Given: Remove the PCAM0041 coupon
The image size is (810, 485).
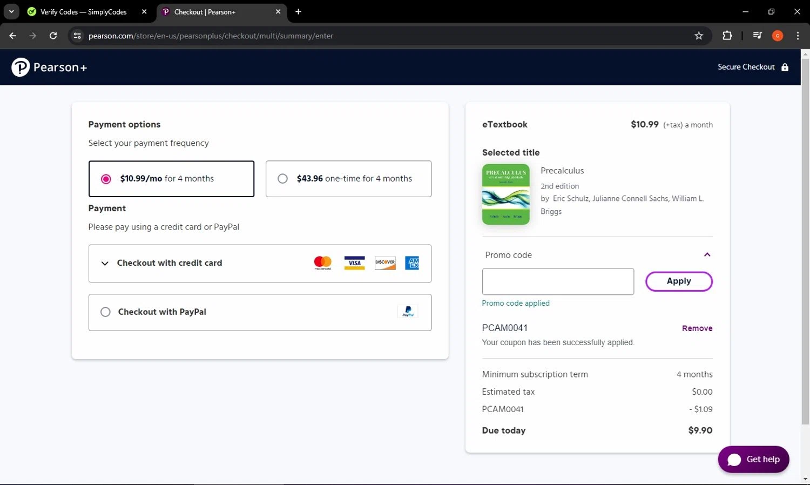Looking at the screenshot, I should 697,328.
